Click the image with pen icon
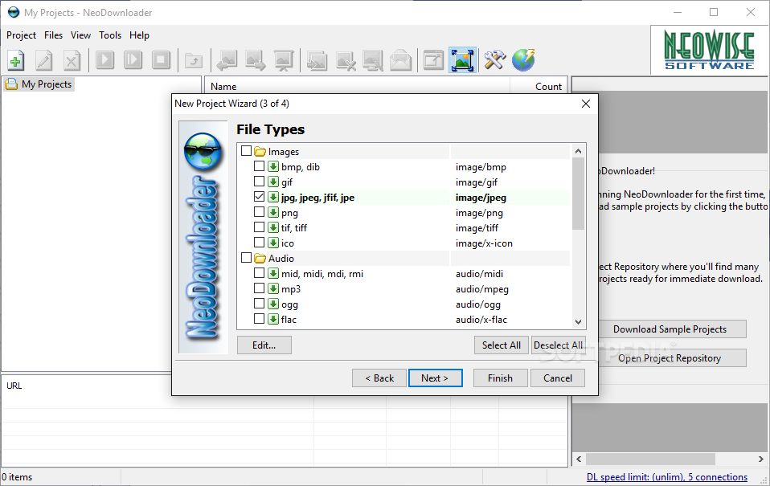This screenshot has width=770, height=486. [x=373, y=60]
